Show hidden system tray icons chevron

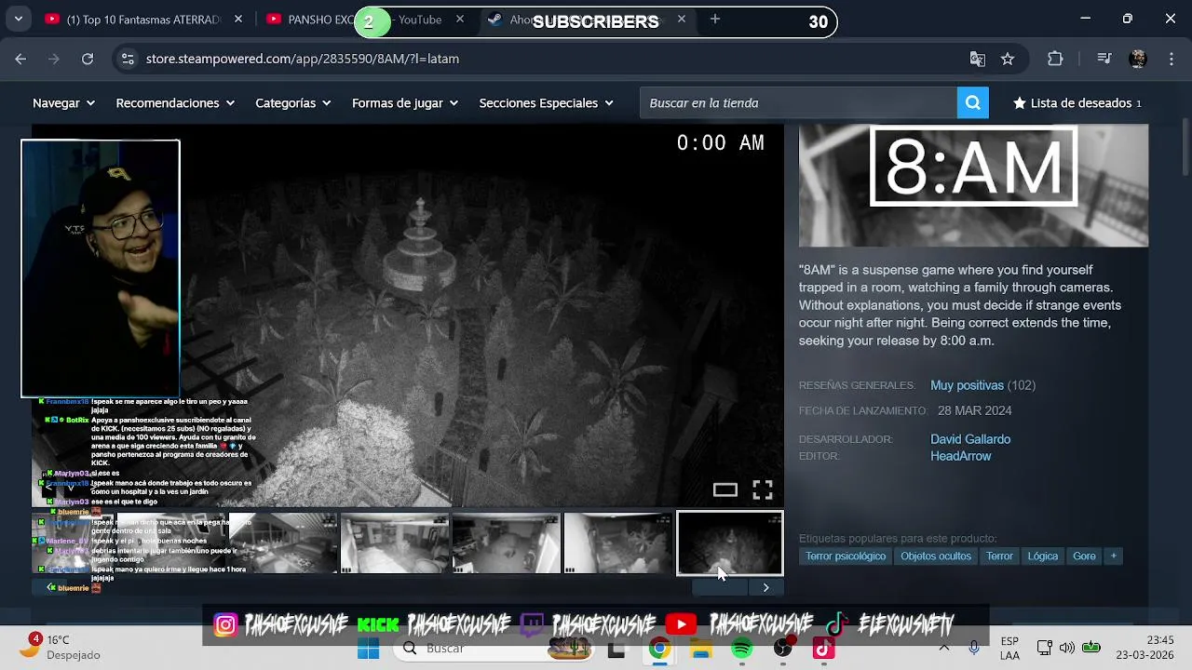[x=944, y=648]
